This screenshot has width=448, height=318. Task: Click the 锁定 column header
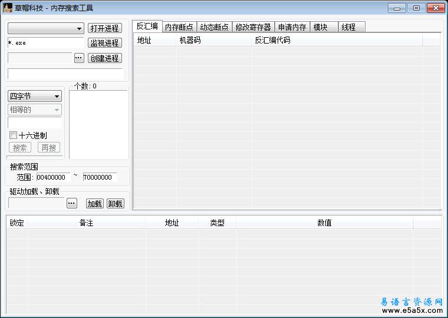[x=17, y=223]
